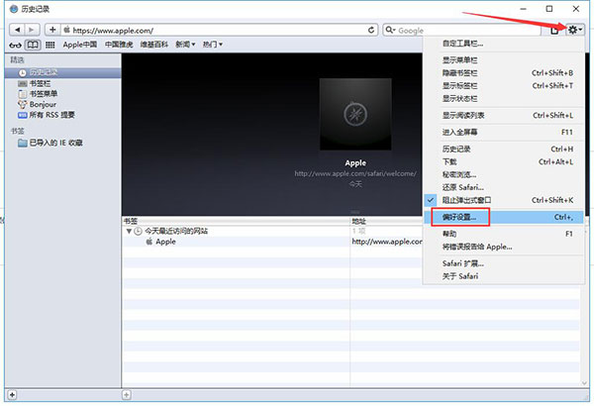Image resolution: width=594 pixels, height=406 pixels.
Task: Expand the 新闻 bookmarks dropdown
Action: [185, 45]
